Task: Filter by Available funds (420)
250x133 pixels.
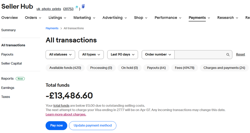Action: pyautogui.click(x=65, y=68)
